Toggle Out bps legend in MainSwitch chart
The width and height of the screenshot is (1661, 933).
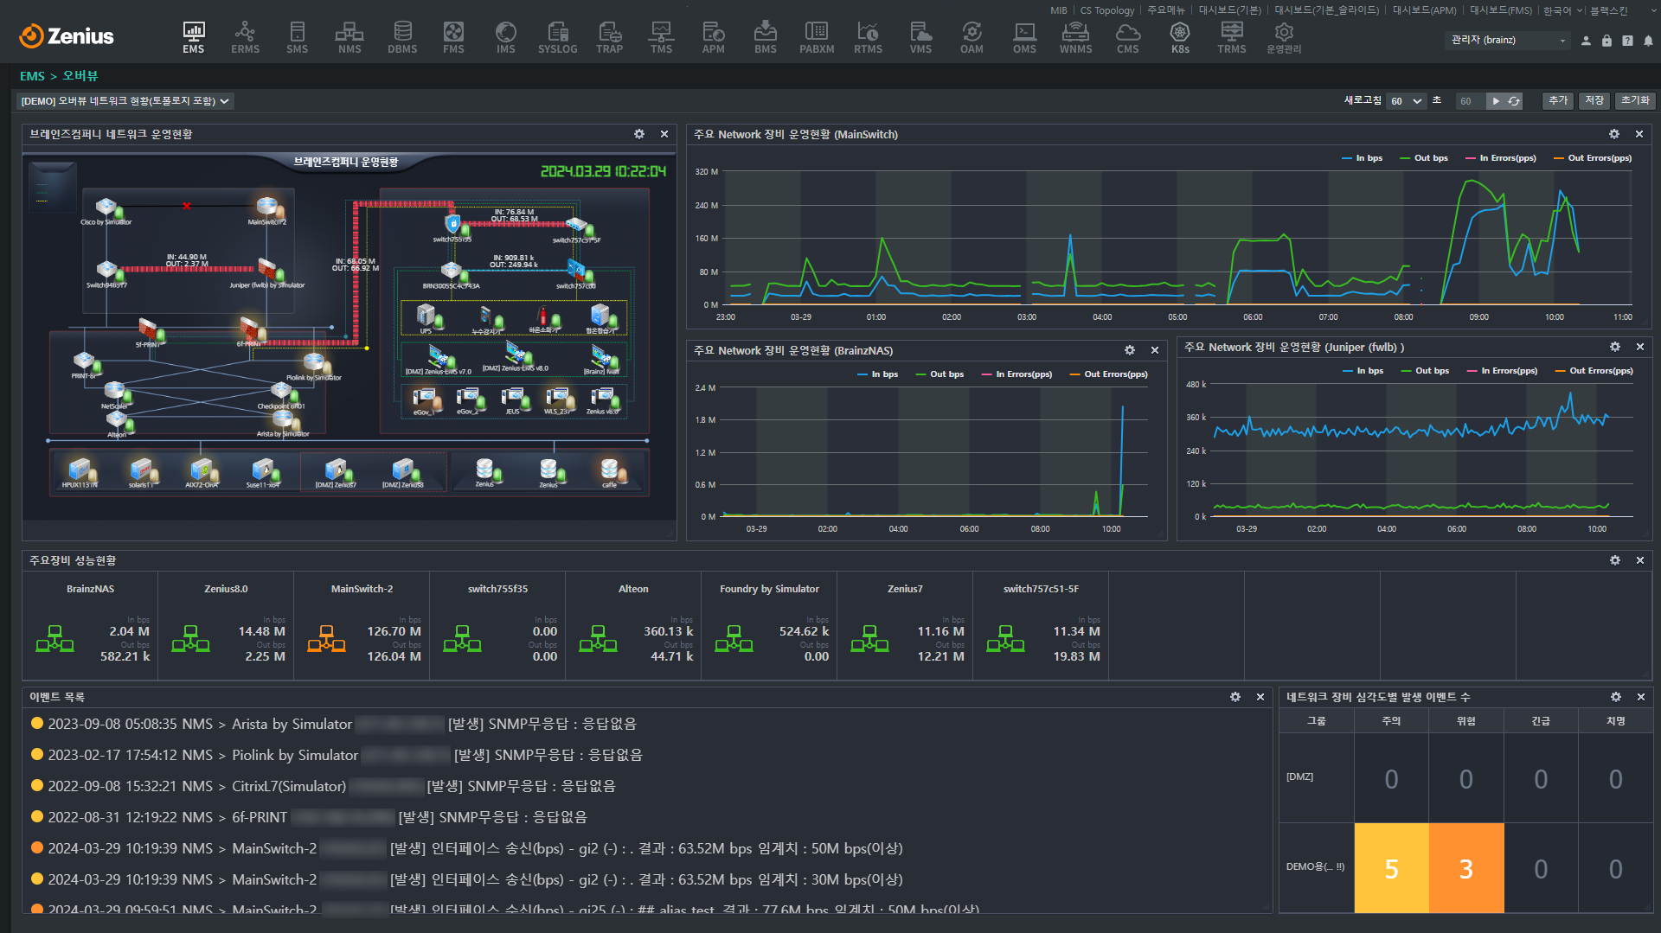pos(1424,158)
